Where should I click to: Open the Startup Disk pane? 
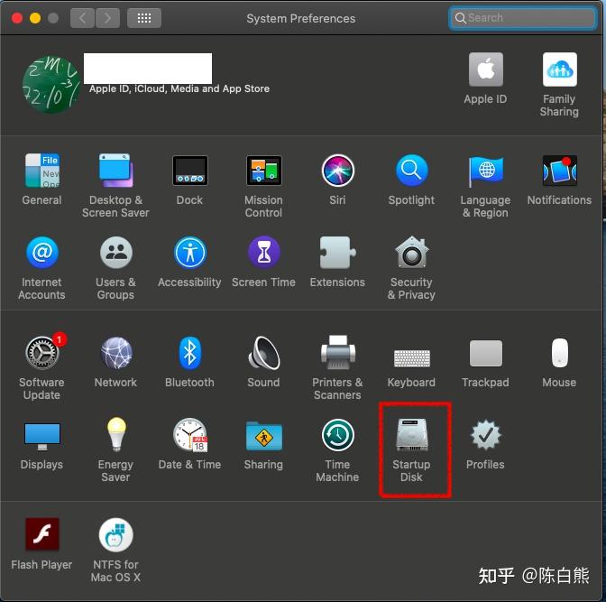pos(411,435)
